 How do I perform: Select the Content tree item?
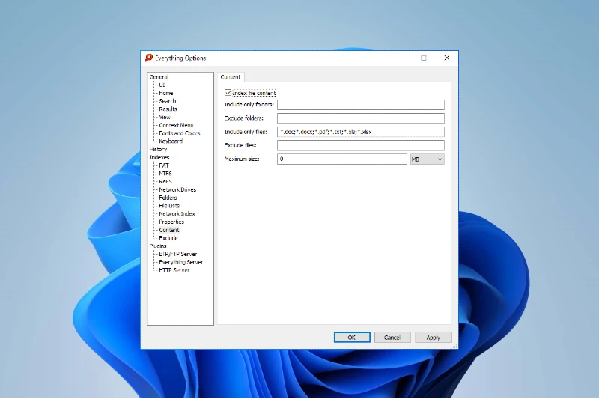[x=169, y=230]
